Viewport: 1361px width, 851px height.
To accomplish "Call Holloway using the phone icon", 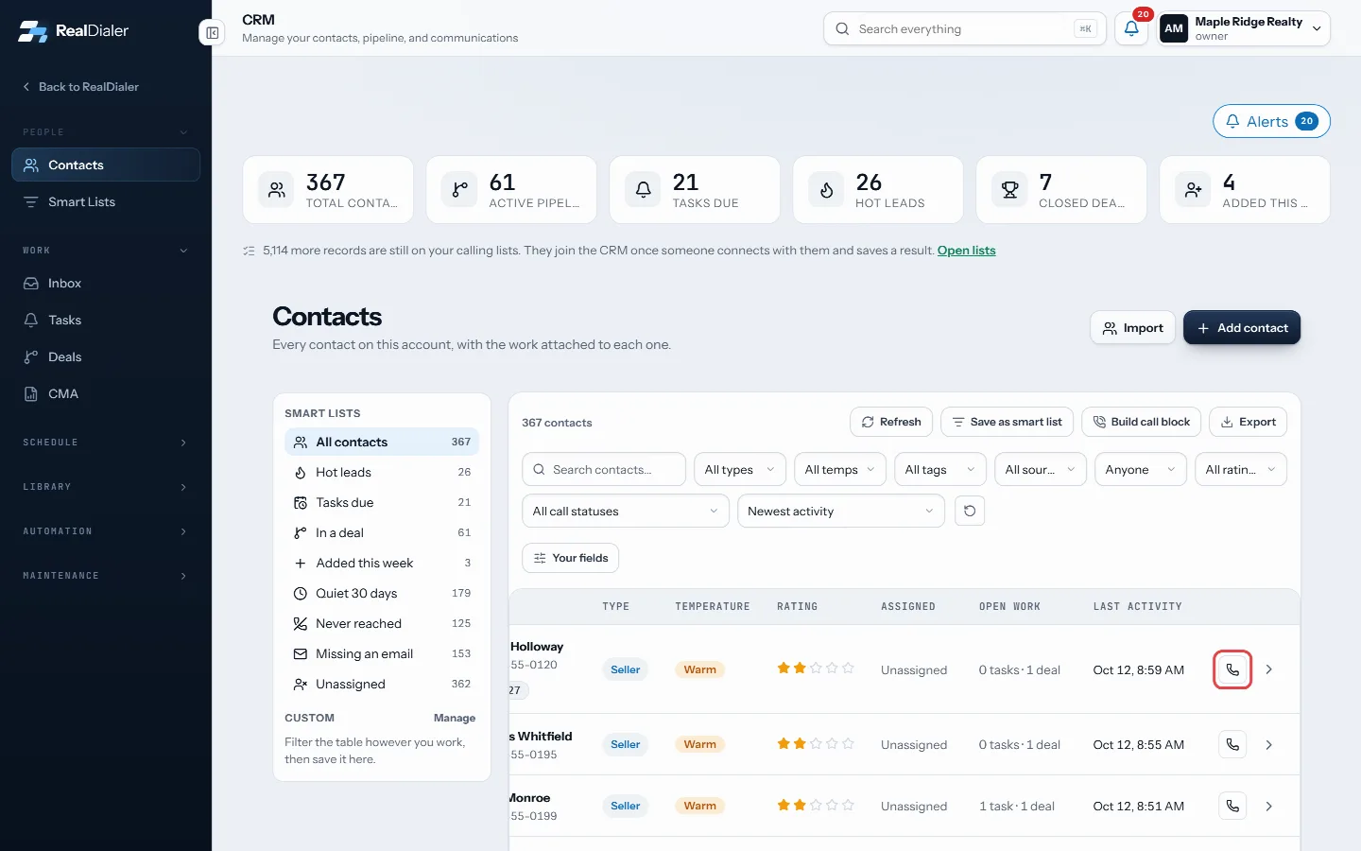I will [x=1232, y=669].
